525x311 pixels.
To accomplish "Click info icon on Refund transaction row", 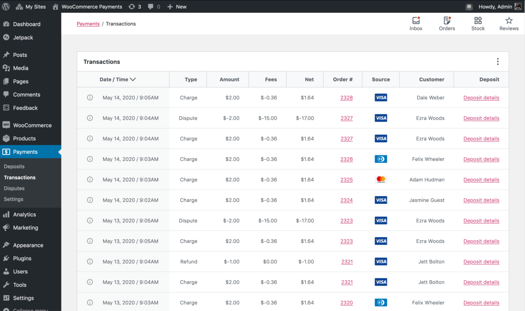I will pyautogui.click(x=90, y=261).
